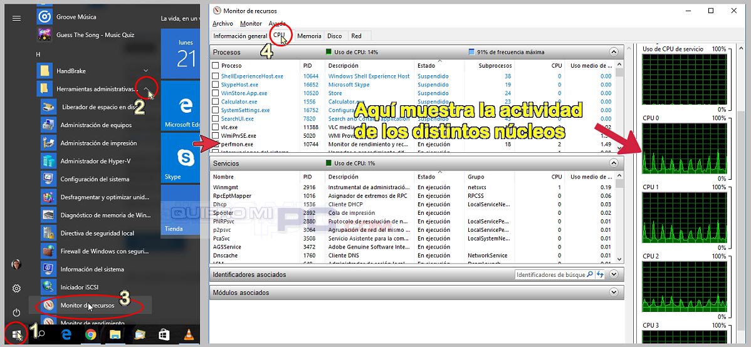This screenshot has width=751, height=347.
Task: Open the lunes 21 calendar tile
Action: pyautogui.click(x=181, y=54)
